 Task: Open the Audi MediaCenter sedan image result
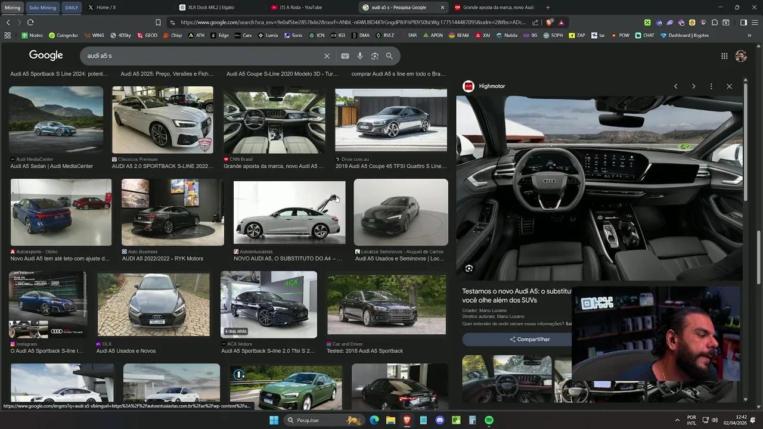pos(56,119)
